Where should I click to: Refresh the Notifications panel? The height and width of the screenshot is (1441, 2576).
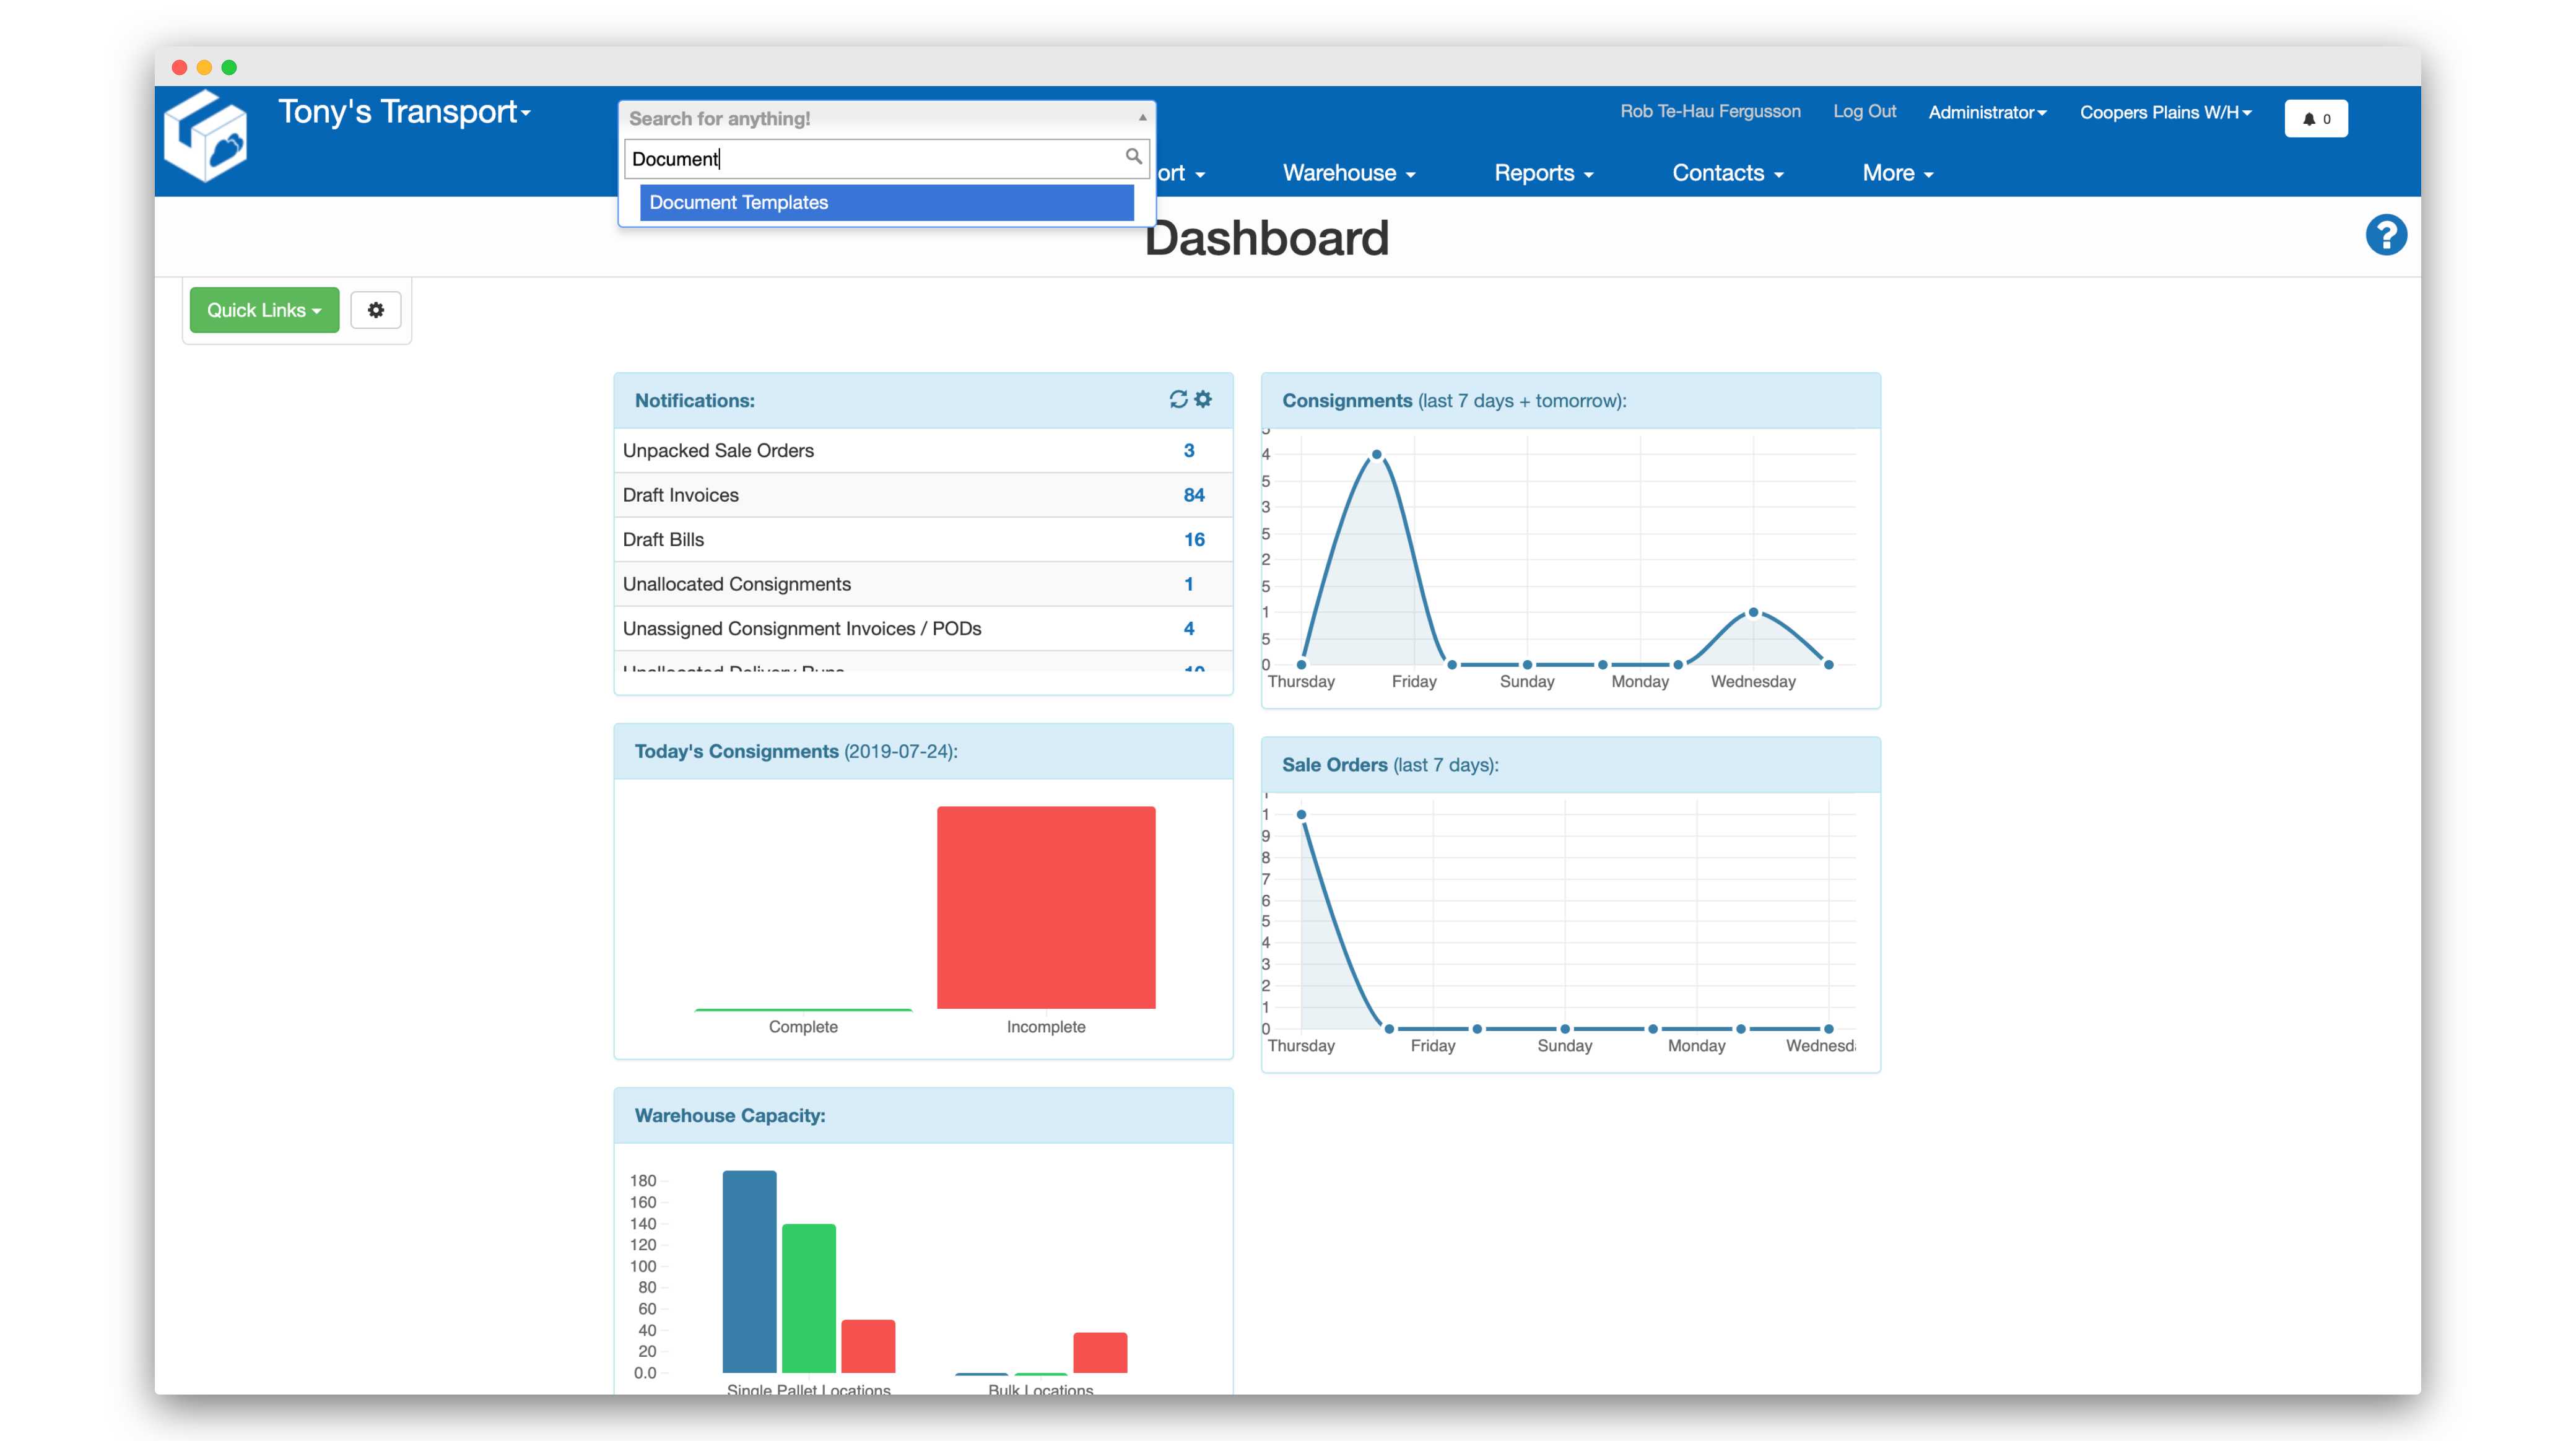click(1178, 399)
